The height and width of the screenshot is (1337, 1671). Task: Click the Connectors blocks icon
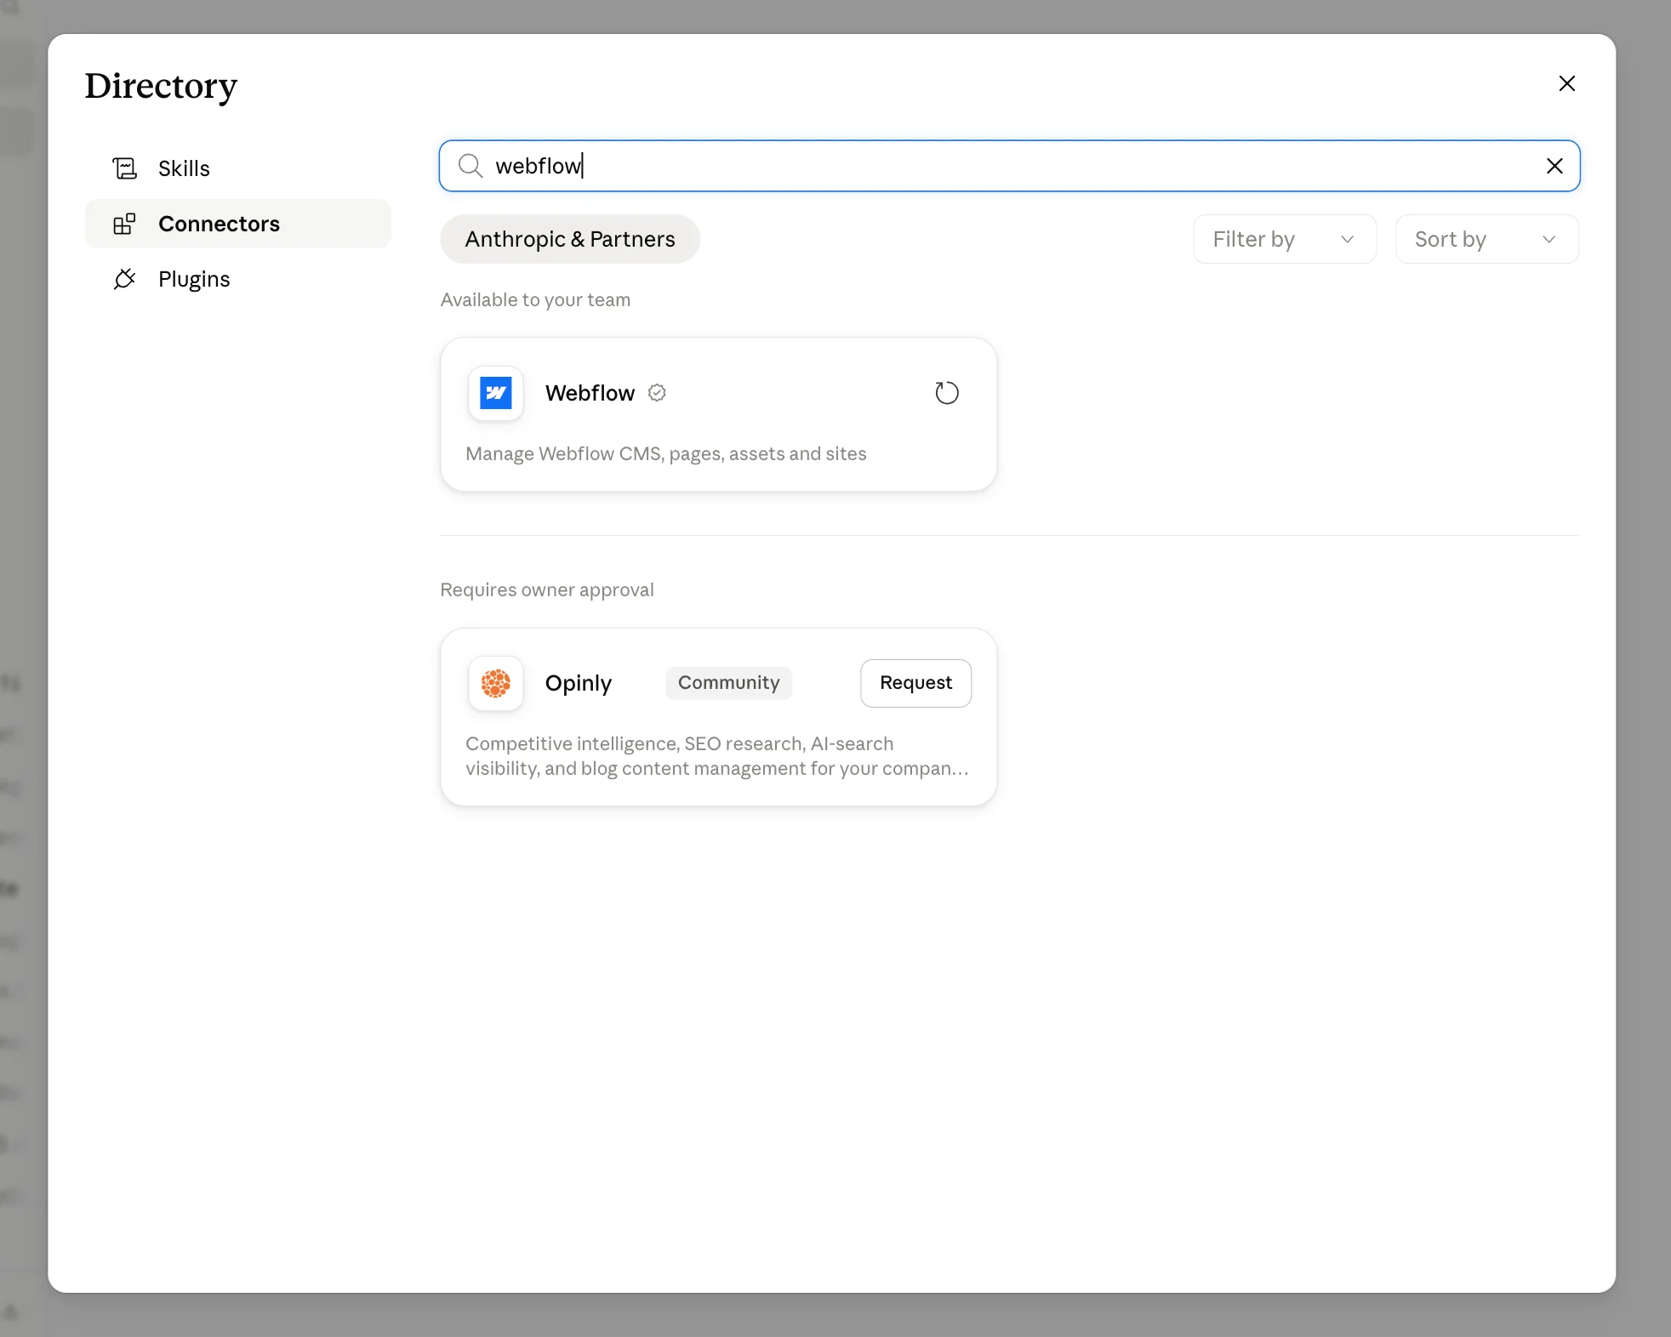pos(125,224)
